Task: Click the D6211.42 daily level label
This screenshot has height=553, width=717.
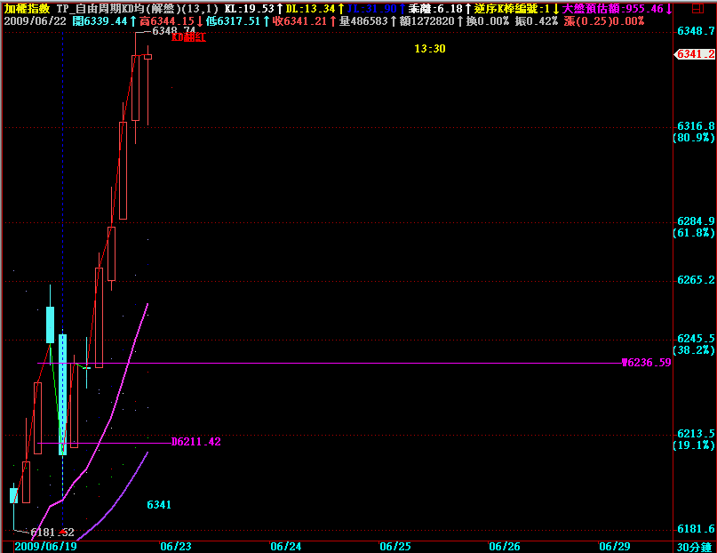Action: click(196, 442)
